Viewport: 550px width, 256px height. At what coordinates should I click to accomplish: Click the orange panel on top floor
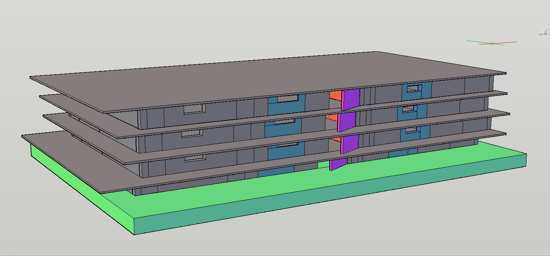pyautogui.click(x=335, y=96)
